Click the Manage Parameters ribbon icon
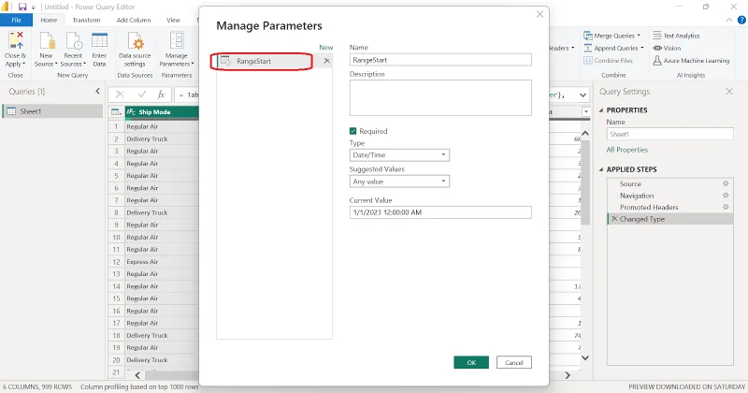748x393 pixels. click(177, 41)
